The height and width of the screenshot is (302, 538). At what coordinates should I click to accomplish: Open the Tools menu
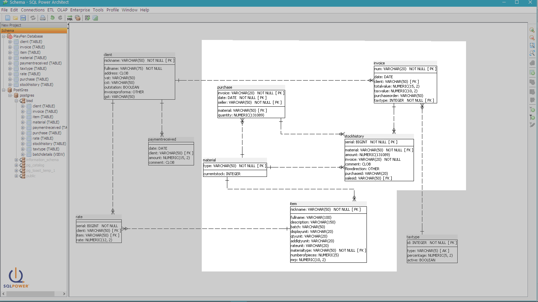click(98, 10)
